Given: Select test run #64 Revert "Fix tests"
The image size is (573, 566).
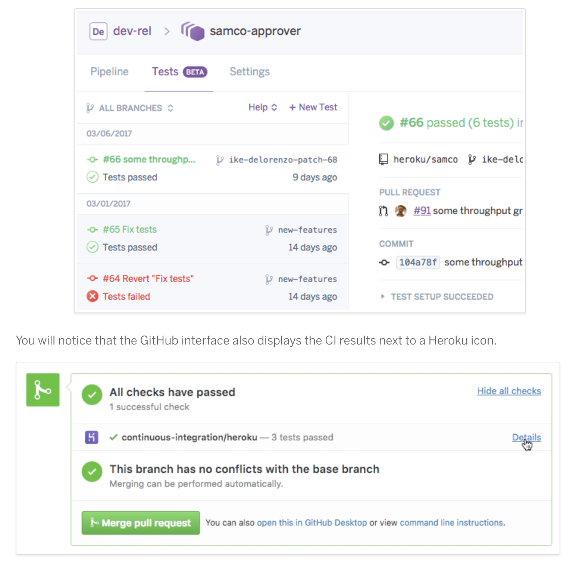Looking at the screenshot, I should tap(213, 287).
